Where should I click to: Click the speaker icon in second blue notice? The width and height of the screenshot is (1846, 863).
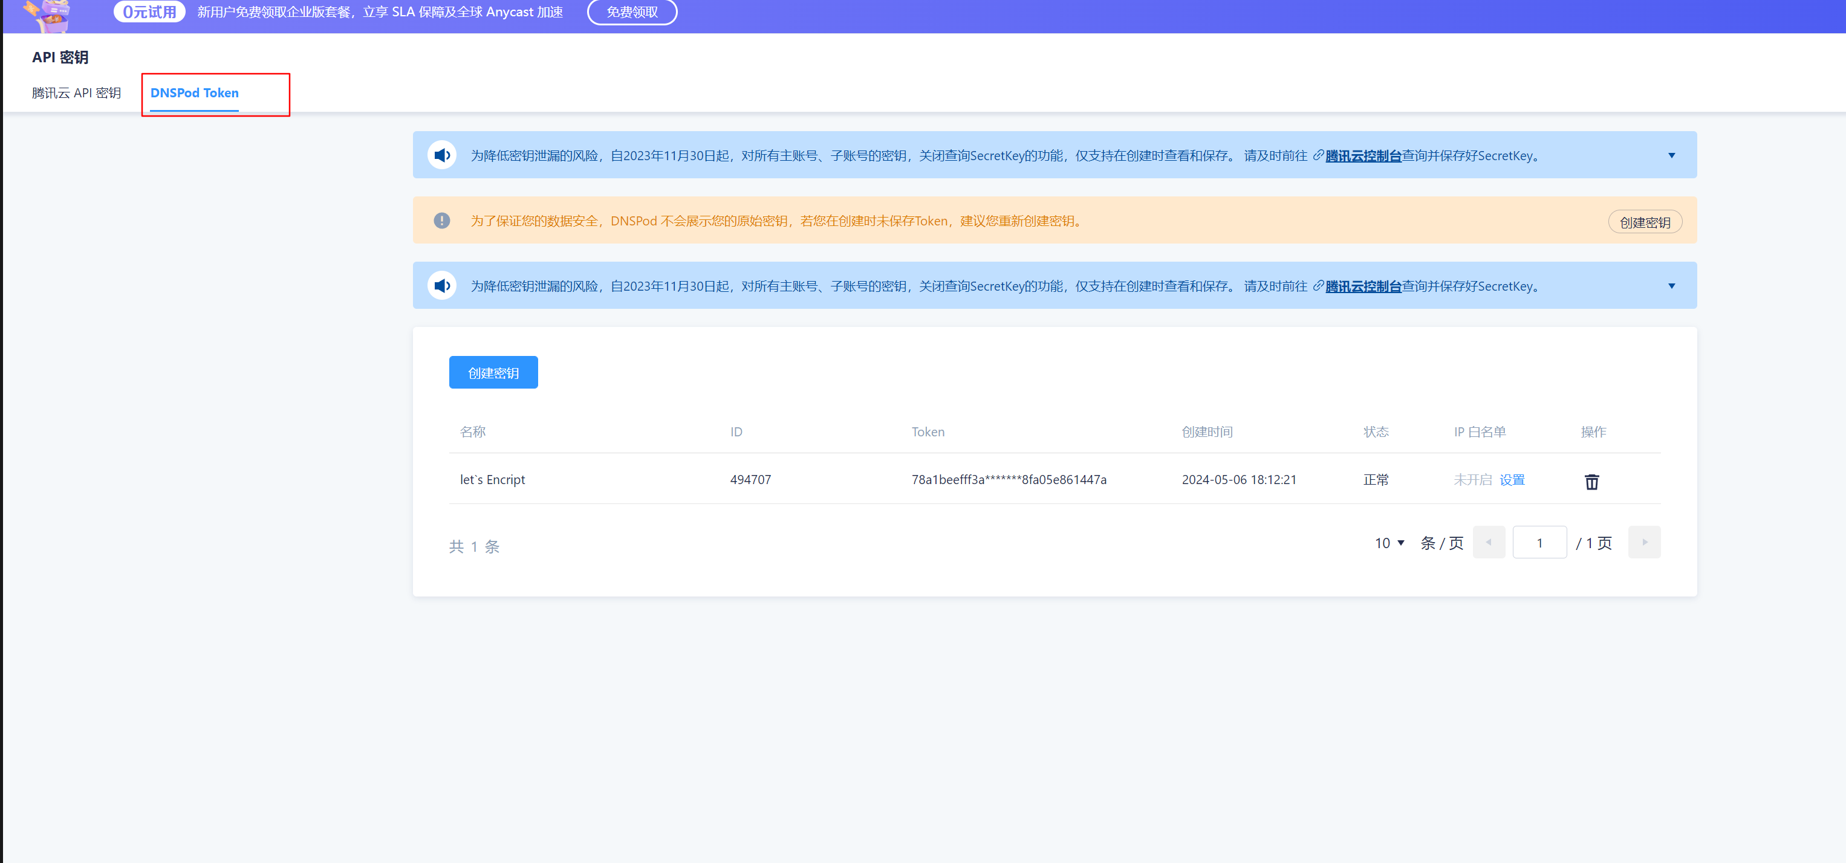(x=442, y=285)
